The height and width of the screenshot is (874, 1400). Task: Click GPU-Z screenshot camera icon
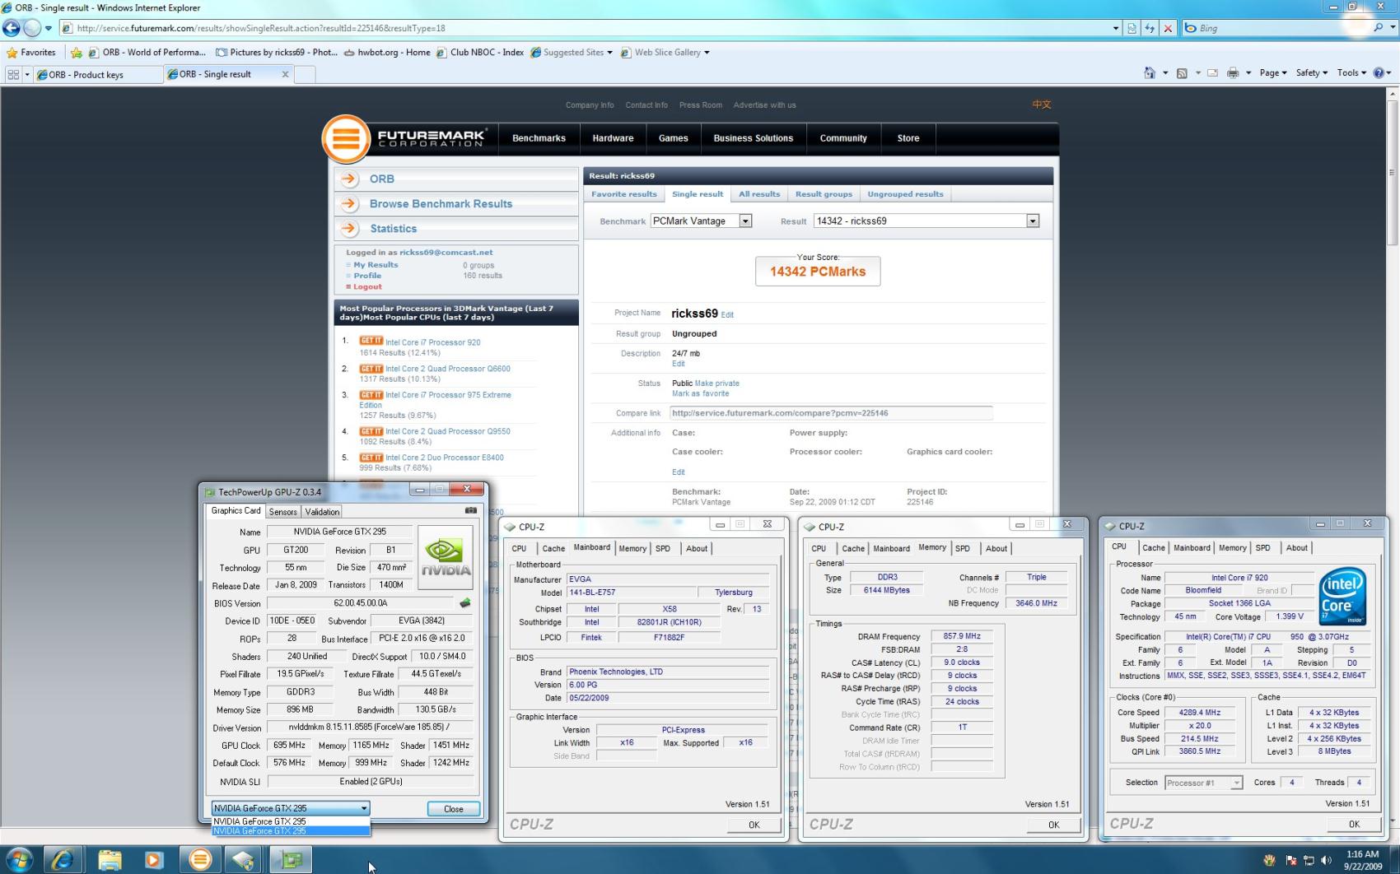(x=471, y=510)
